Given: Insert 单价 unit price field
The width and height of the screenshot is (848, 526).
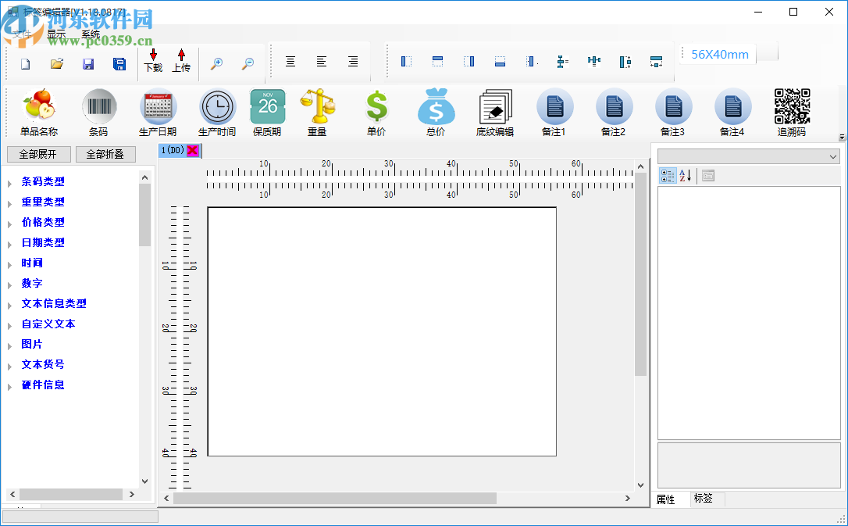Looking at the screenshot, I should coord(376,113).
